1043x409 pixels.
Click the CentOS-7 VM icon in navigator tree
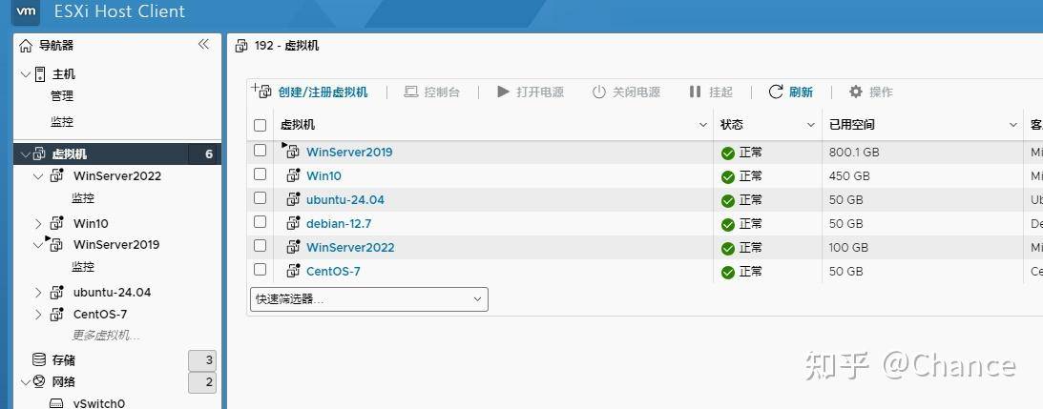tap(57, 314)
